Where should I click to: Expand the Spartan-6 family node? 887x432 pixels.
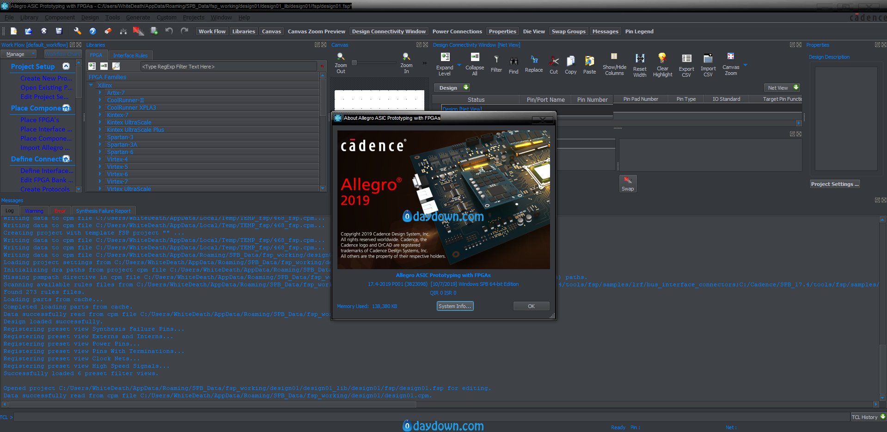pos(100,152)
